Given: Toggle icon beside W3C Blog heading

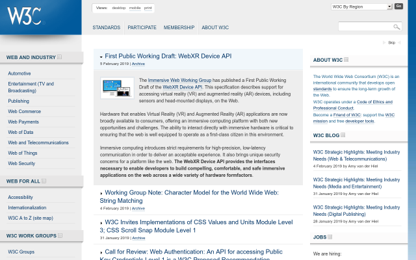Looking at the screenshot, I should 343,135.
